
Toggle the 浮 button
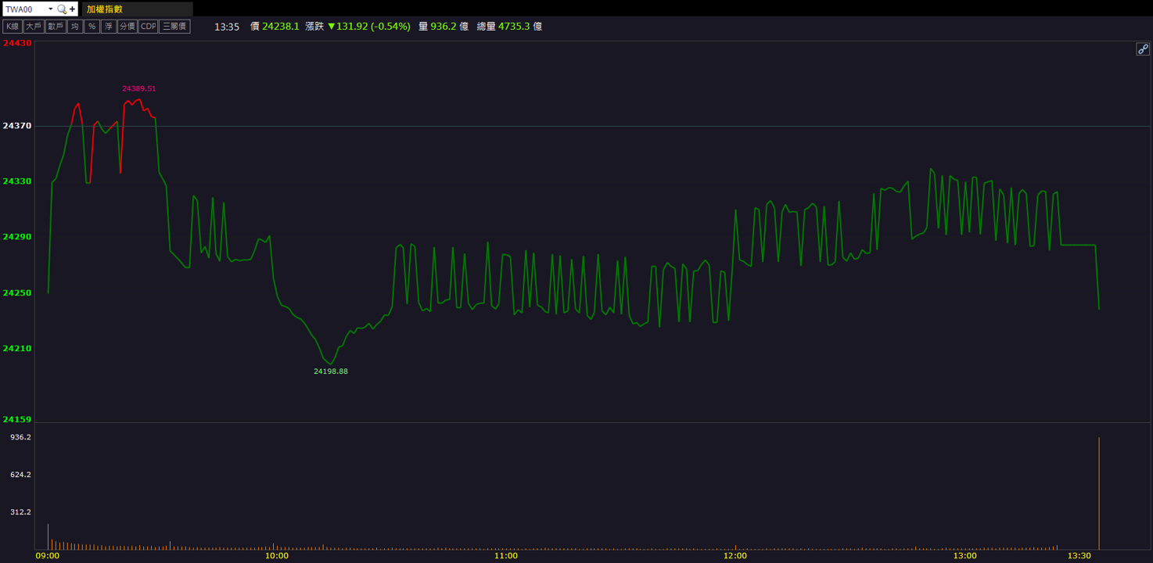[x=109, y=27]
